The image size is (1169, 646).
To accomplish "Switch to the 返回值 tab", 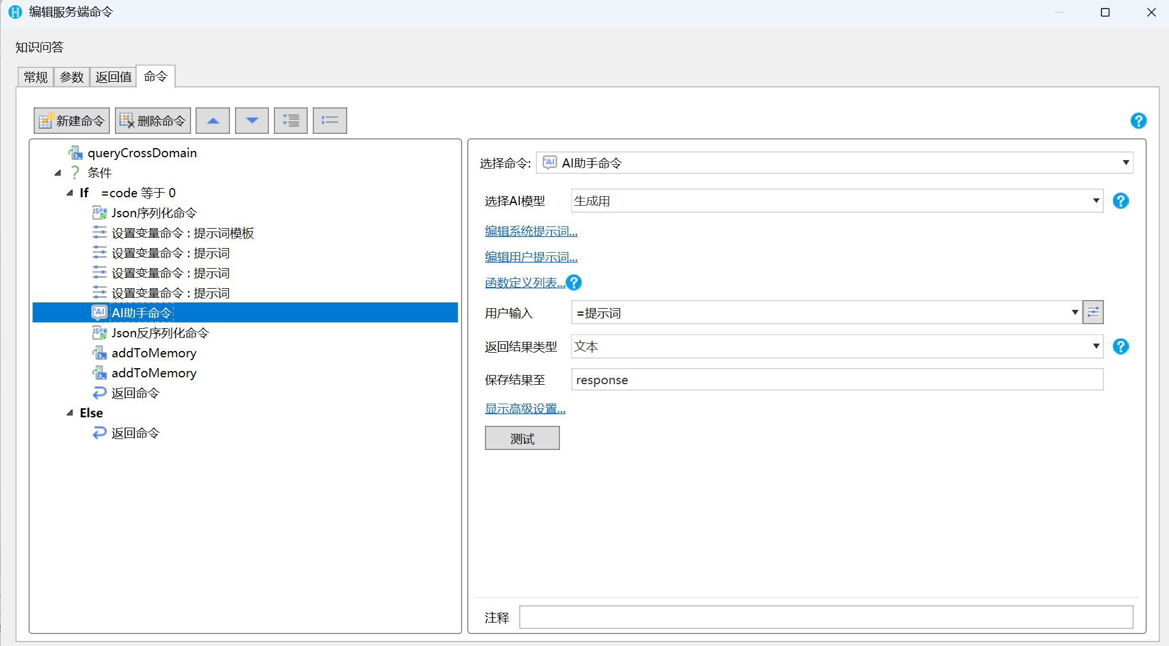I will click(x=113, y=77).
